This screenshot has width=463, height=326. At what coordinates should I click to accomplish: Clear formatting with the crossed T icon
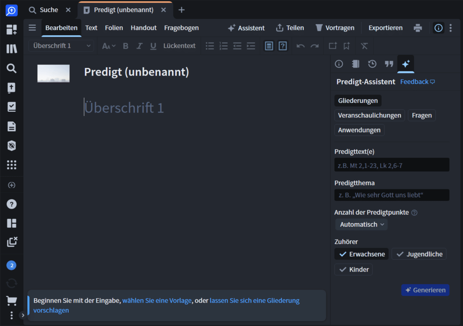click(364, 46)
